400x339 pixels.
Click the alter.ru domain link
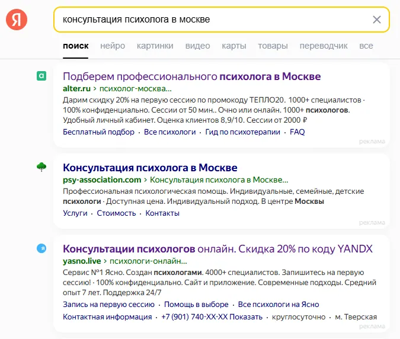tap(76, 88)
